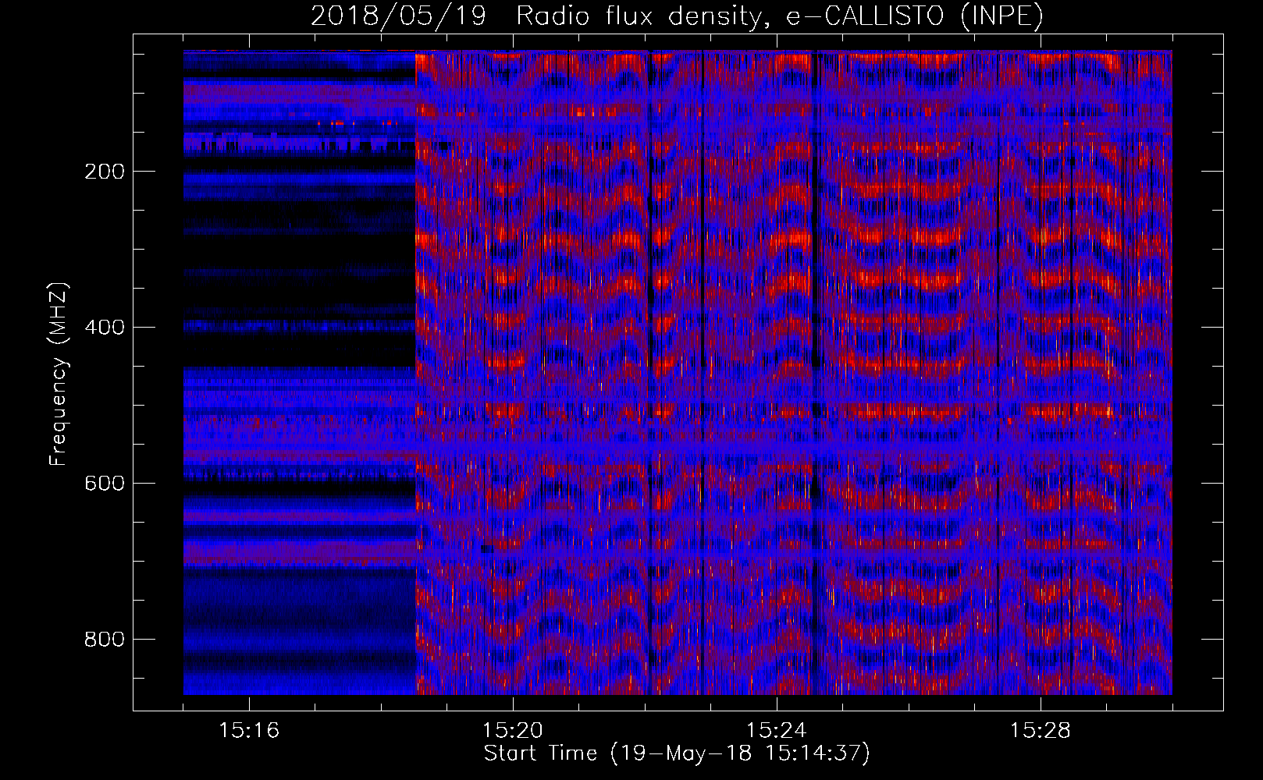The image size is (1263, 780).
Task: Select the 'Frequency (MHZ)' axis label
Action: tap(59, 374)
